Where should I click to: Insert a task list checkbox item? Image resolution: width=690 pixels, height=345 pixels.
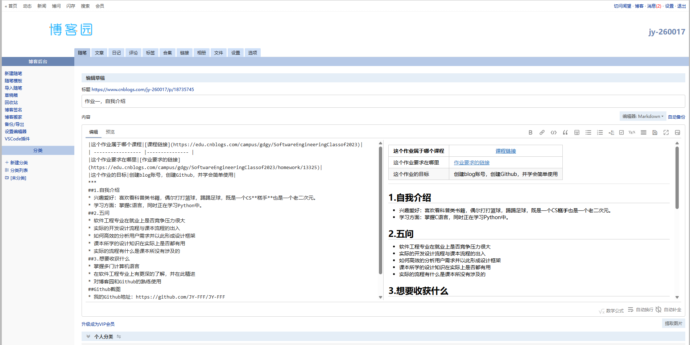point(621,132)
